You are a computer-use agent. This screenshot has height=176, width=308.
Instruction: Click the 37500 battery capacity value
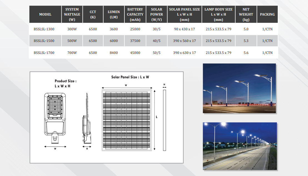[135, 41]
